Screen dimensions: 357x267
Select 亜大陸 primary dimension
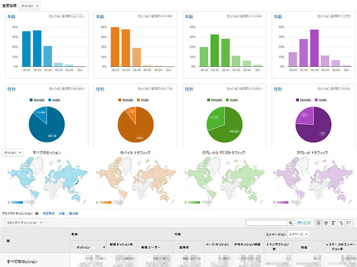click(73, 213)
